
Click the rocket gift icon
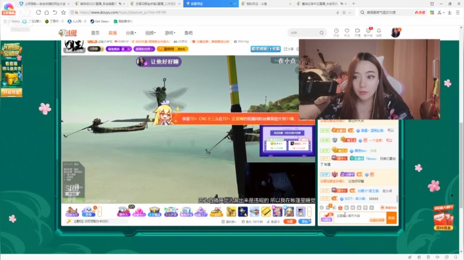243,211
